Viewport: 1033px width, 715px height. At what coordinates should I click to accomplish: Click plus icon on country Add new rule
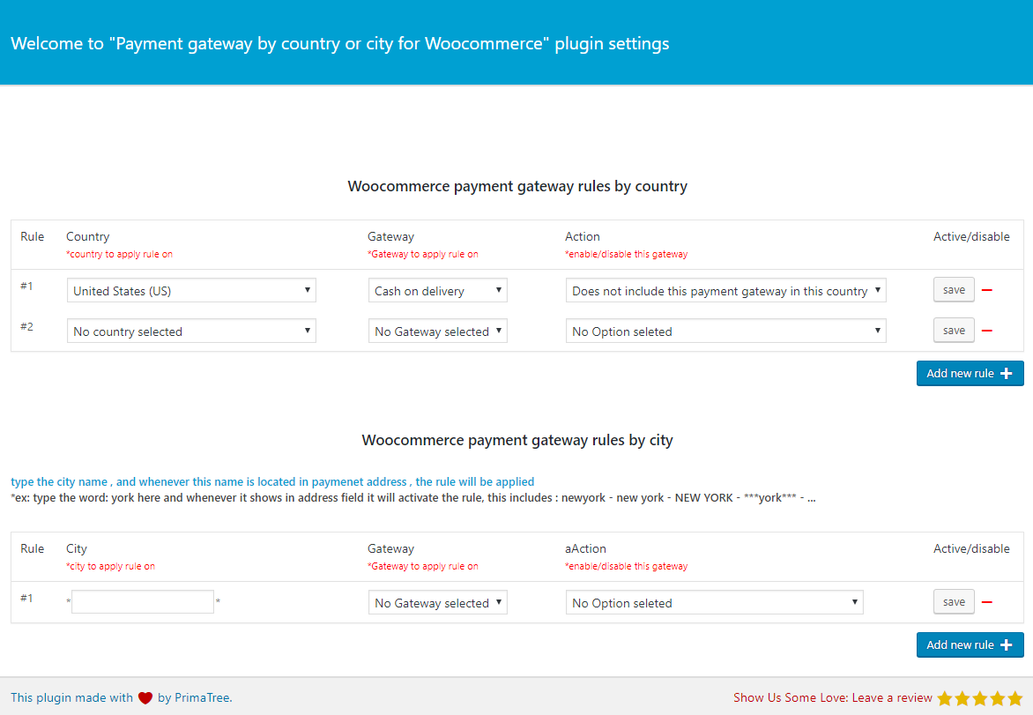tap(1007, 373)
